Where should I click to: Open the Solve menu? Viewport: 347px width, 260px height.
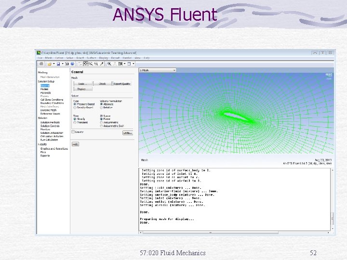click(70, 58)
